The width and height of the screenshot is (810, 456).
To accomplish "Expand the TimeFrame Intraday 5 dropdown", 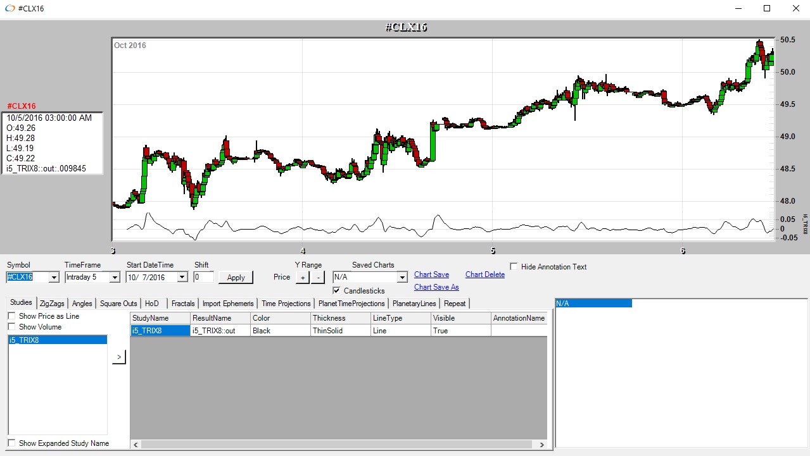I will [x=114, y=277].
